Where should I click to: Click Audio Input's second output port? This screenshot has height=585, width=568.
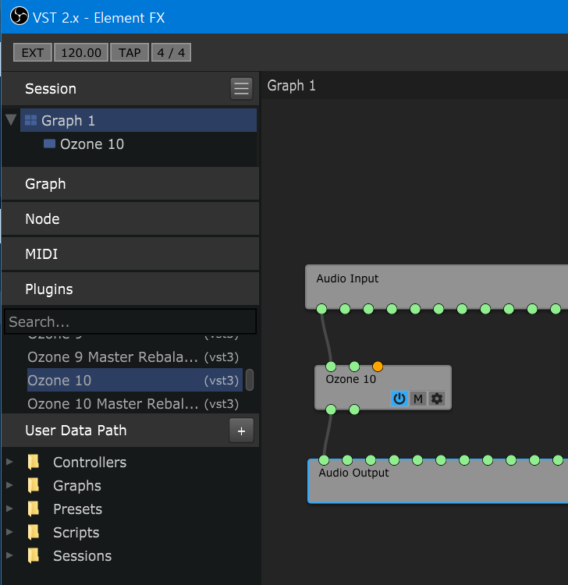click(345, 309)
